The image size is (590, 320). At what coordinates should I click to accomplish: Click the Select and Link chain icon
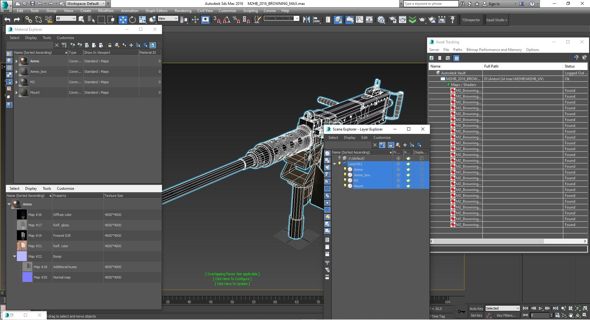[29, 20]
